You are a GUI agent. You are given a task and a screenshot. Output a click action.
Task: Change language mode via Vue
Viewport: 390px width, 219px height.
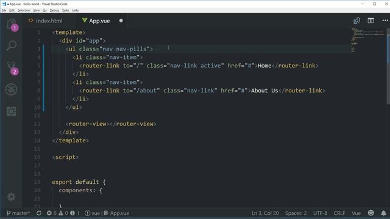[x=356, y=213]
